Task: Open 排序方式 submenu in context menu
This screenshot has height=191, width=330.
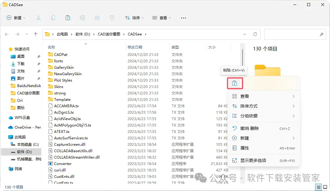Action: (264, 106)
